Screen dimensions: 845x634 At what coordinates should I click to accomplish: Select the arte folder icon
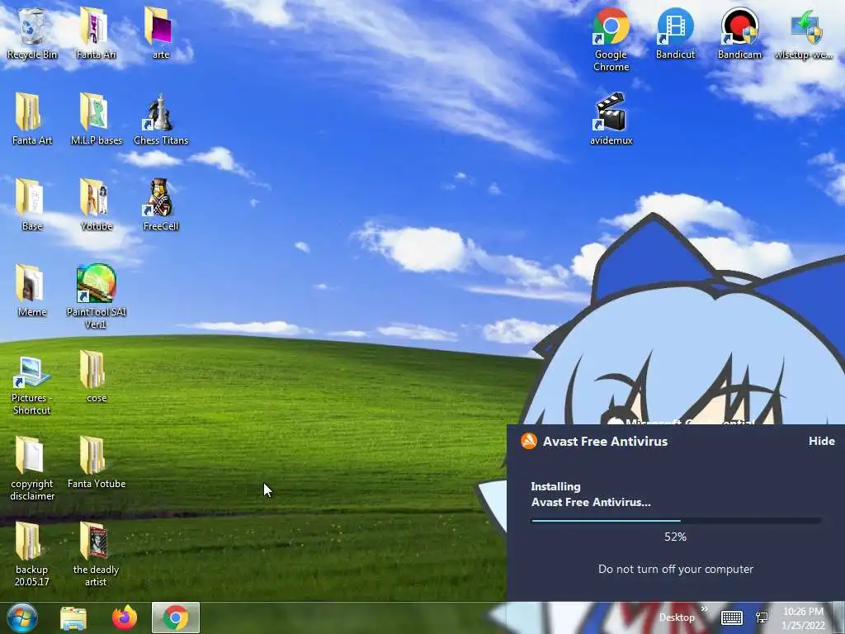(160, 33)
